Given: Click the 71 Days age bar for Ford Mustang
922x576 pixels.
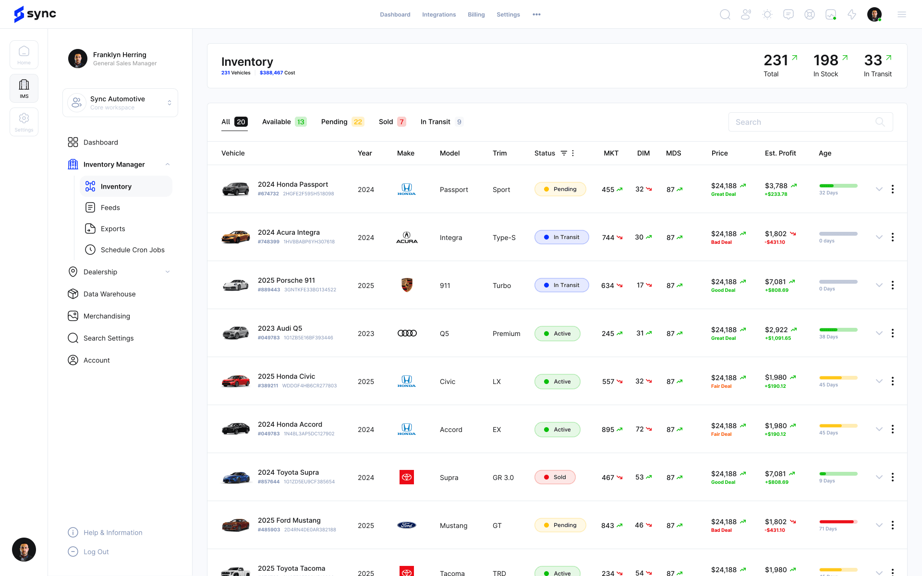Looking at the screenshot, I should coord(838,522).
